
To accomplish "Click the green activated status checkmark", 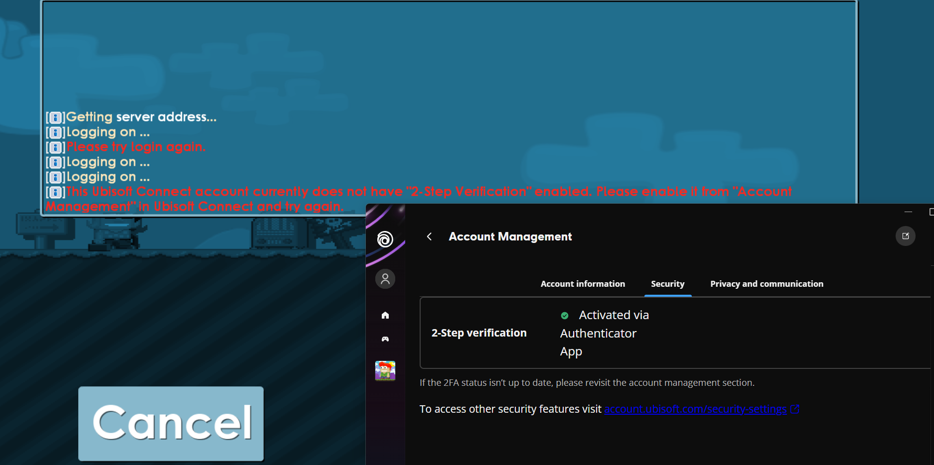I will [565, 316].
